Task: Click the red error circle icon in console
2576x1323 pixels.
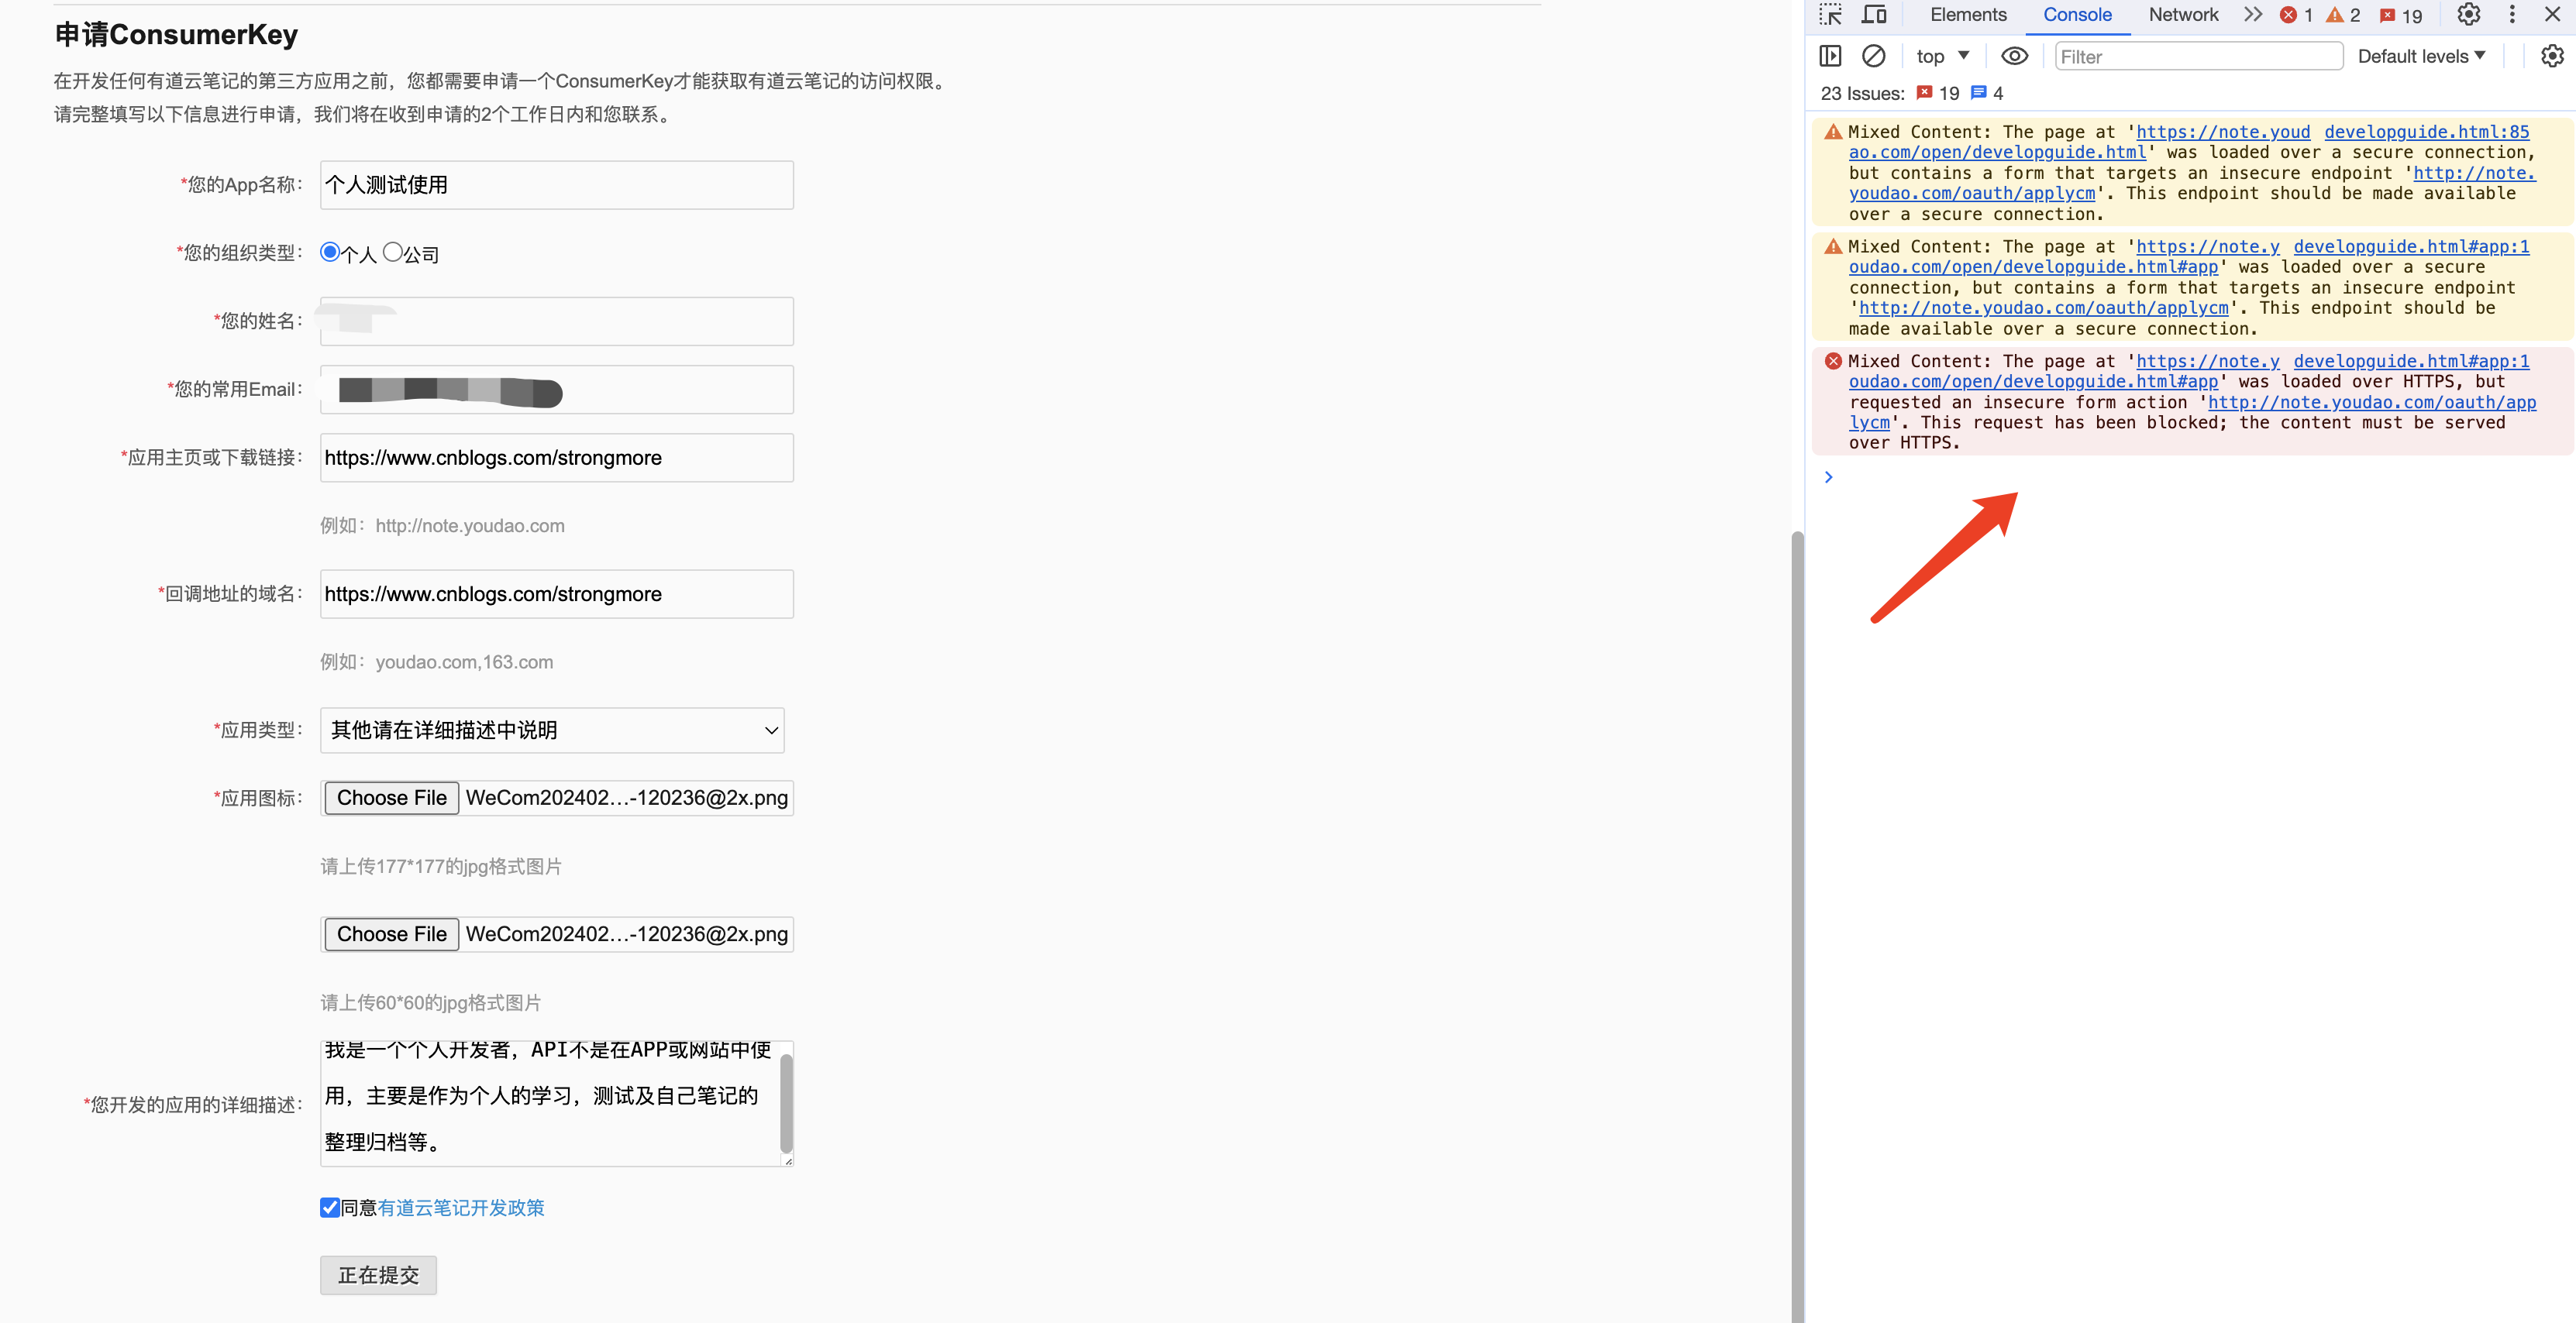Action: (1833, 361)
